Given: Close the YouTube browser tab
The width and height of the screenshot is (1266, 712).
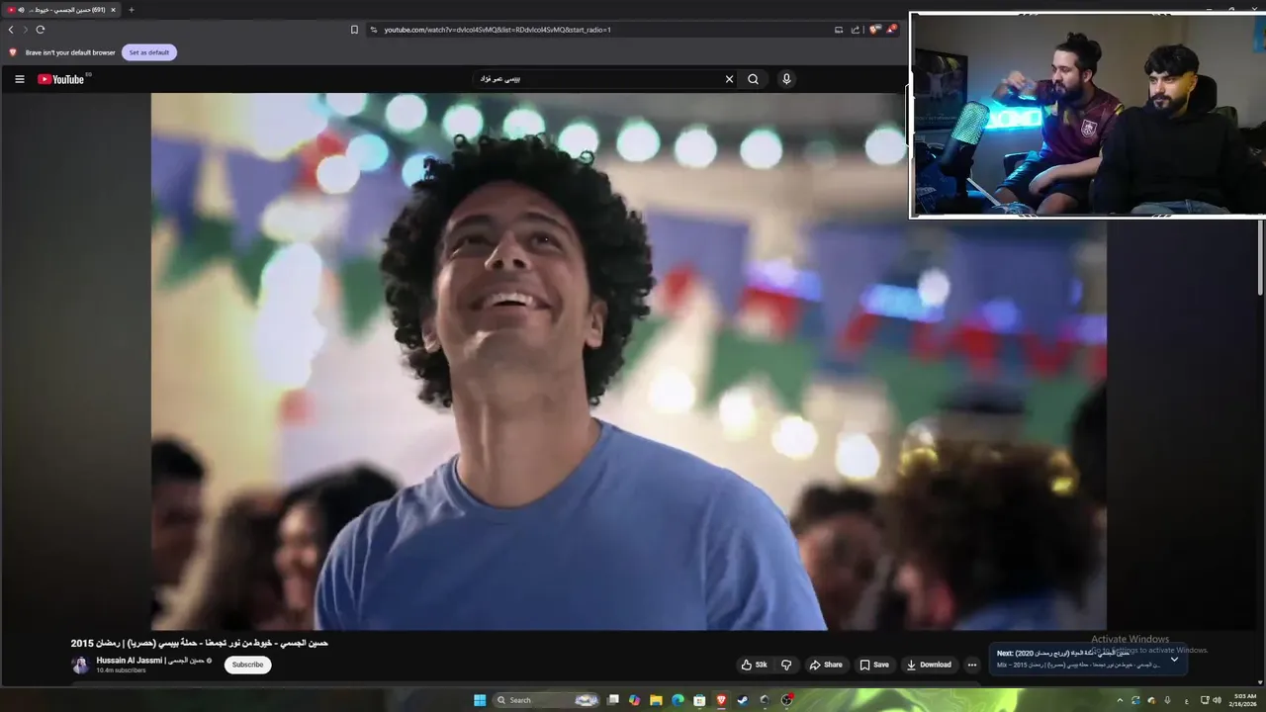Looking at the screenshot, I should coord(113,10).
